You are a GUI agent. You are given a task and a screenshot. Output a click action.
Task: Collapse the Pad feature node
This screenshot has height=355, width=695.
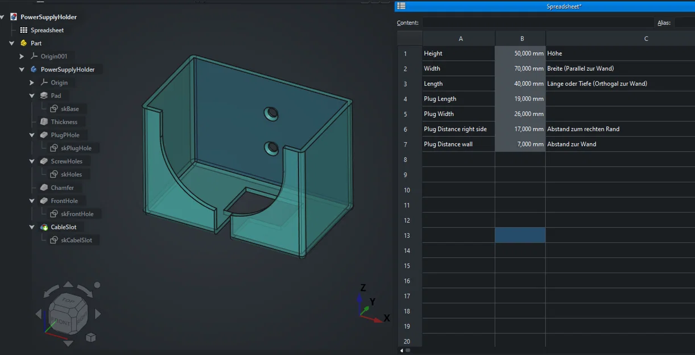(32, 95)
